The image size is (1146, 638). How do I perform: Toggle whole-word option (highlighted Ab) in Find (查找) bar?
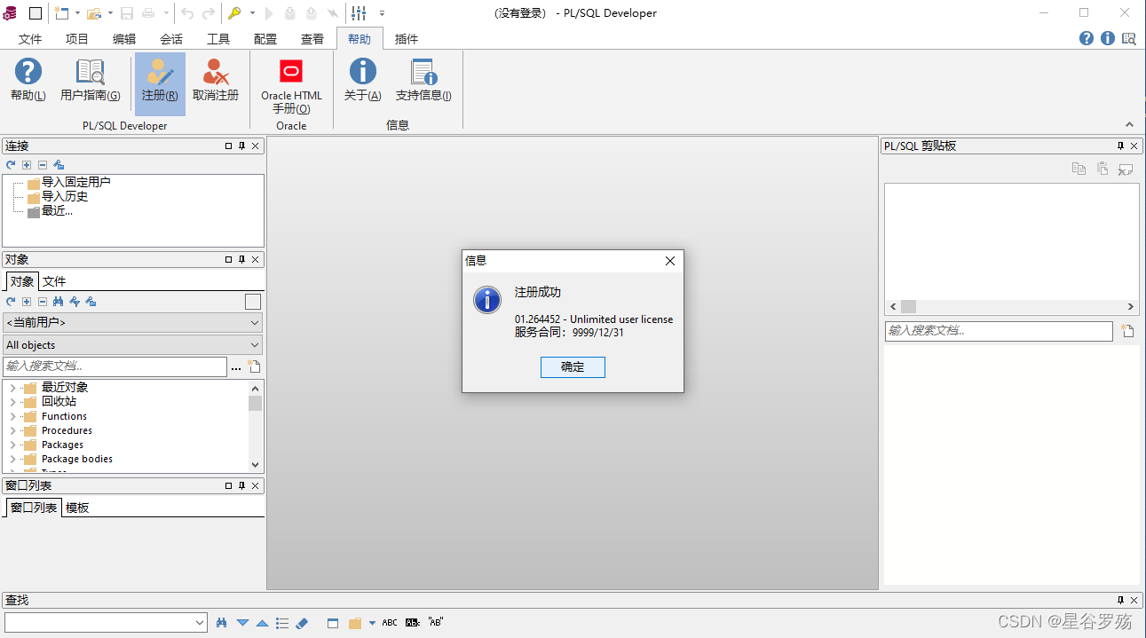point(412,623)
